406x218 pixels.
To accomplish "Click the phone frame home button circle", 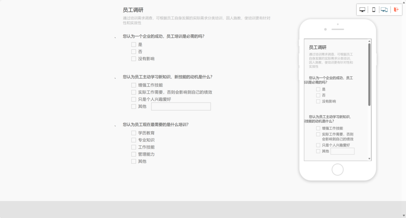I will point(338,170).
